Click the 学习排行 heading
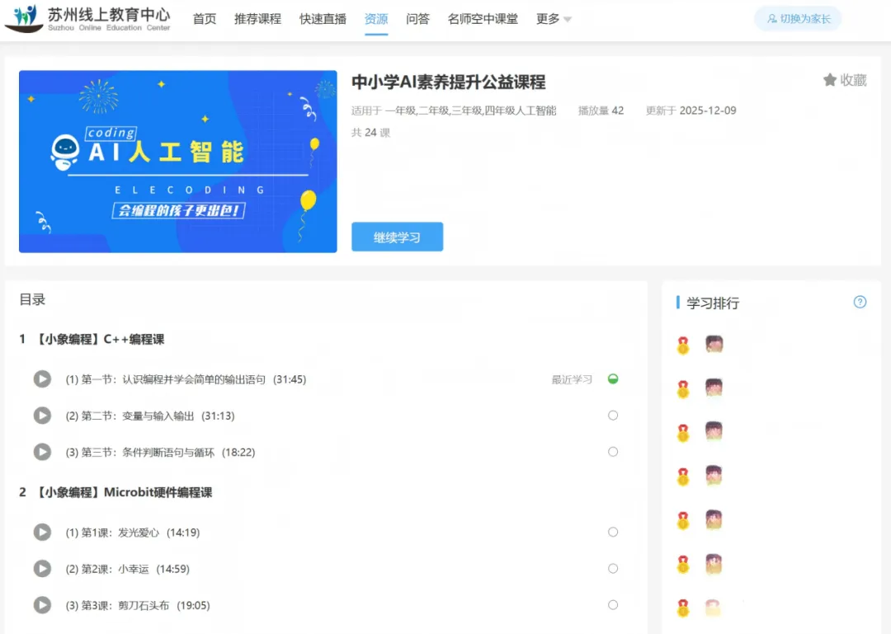Screen dimensions: 891x634 click(713, 303)
